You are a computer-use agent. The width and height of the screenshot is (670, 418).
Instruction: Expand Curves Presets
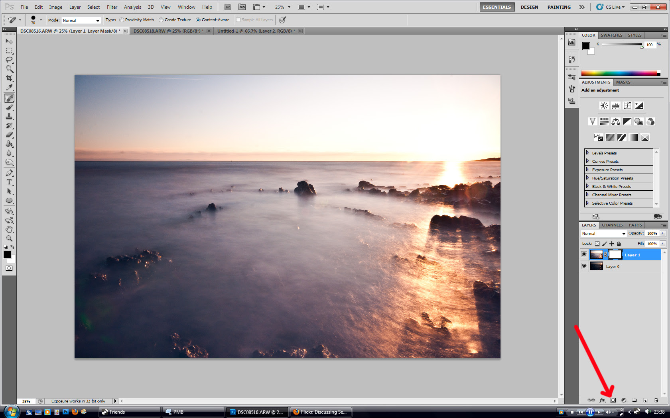[587, 161]
